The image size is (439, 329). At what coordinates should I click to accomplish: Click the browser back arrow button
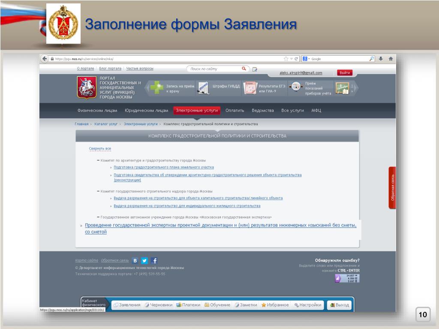pos(45,59)
